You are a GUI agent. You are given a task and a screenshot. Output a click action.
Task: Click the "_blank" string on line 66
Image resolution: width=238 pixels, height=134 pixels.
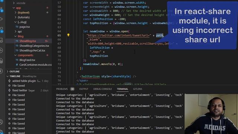93,39
